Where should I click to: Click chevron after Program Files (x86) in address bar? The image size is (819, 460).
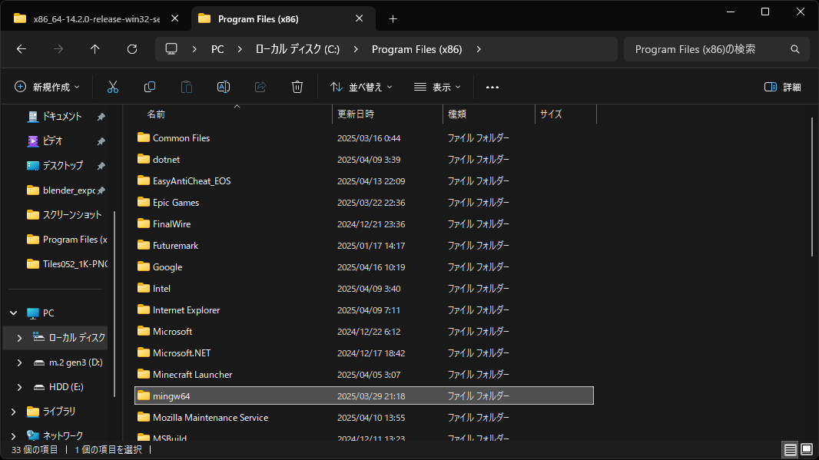click(x=479, y=49)
